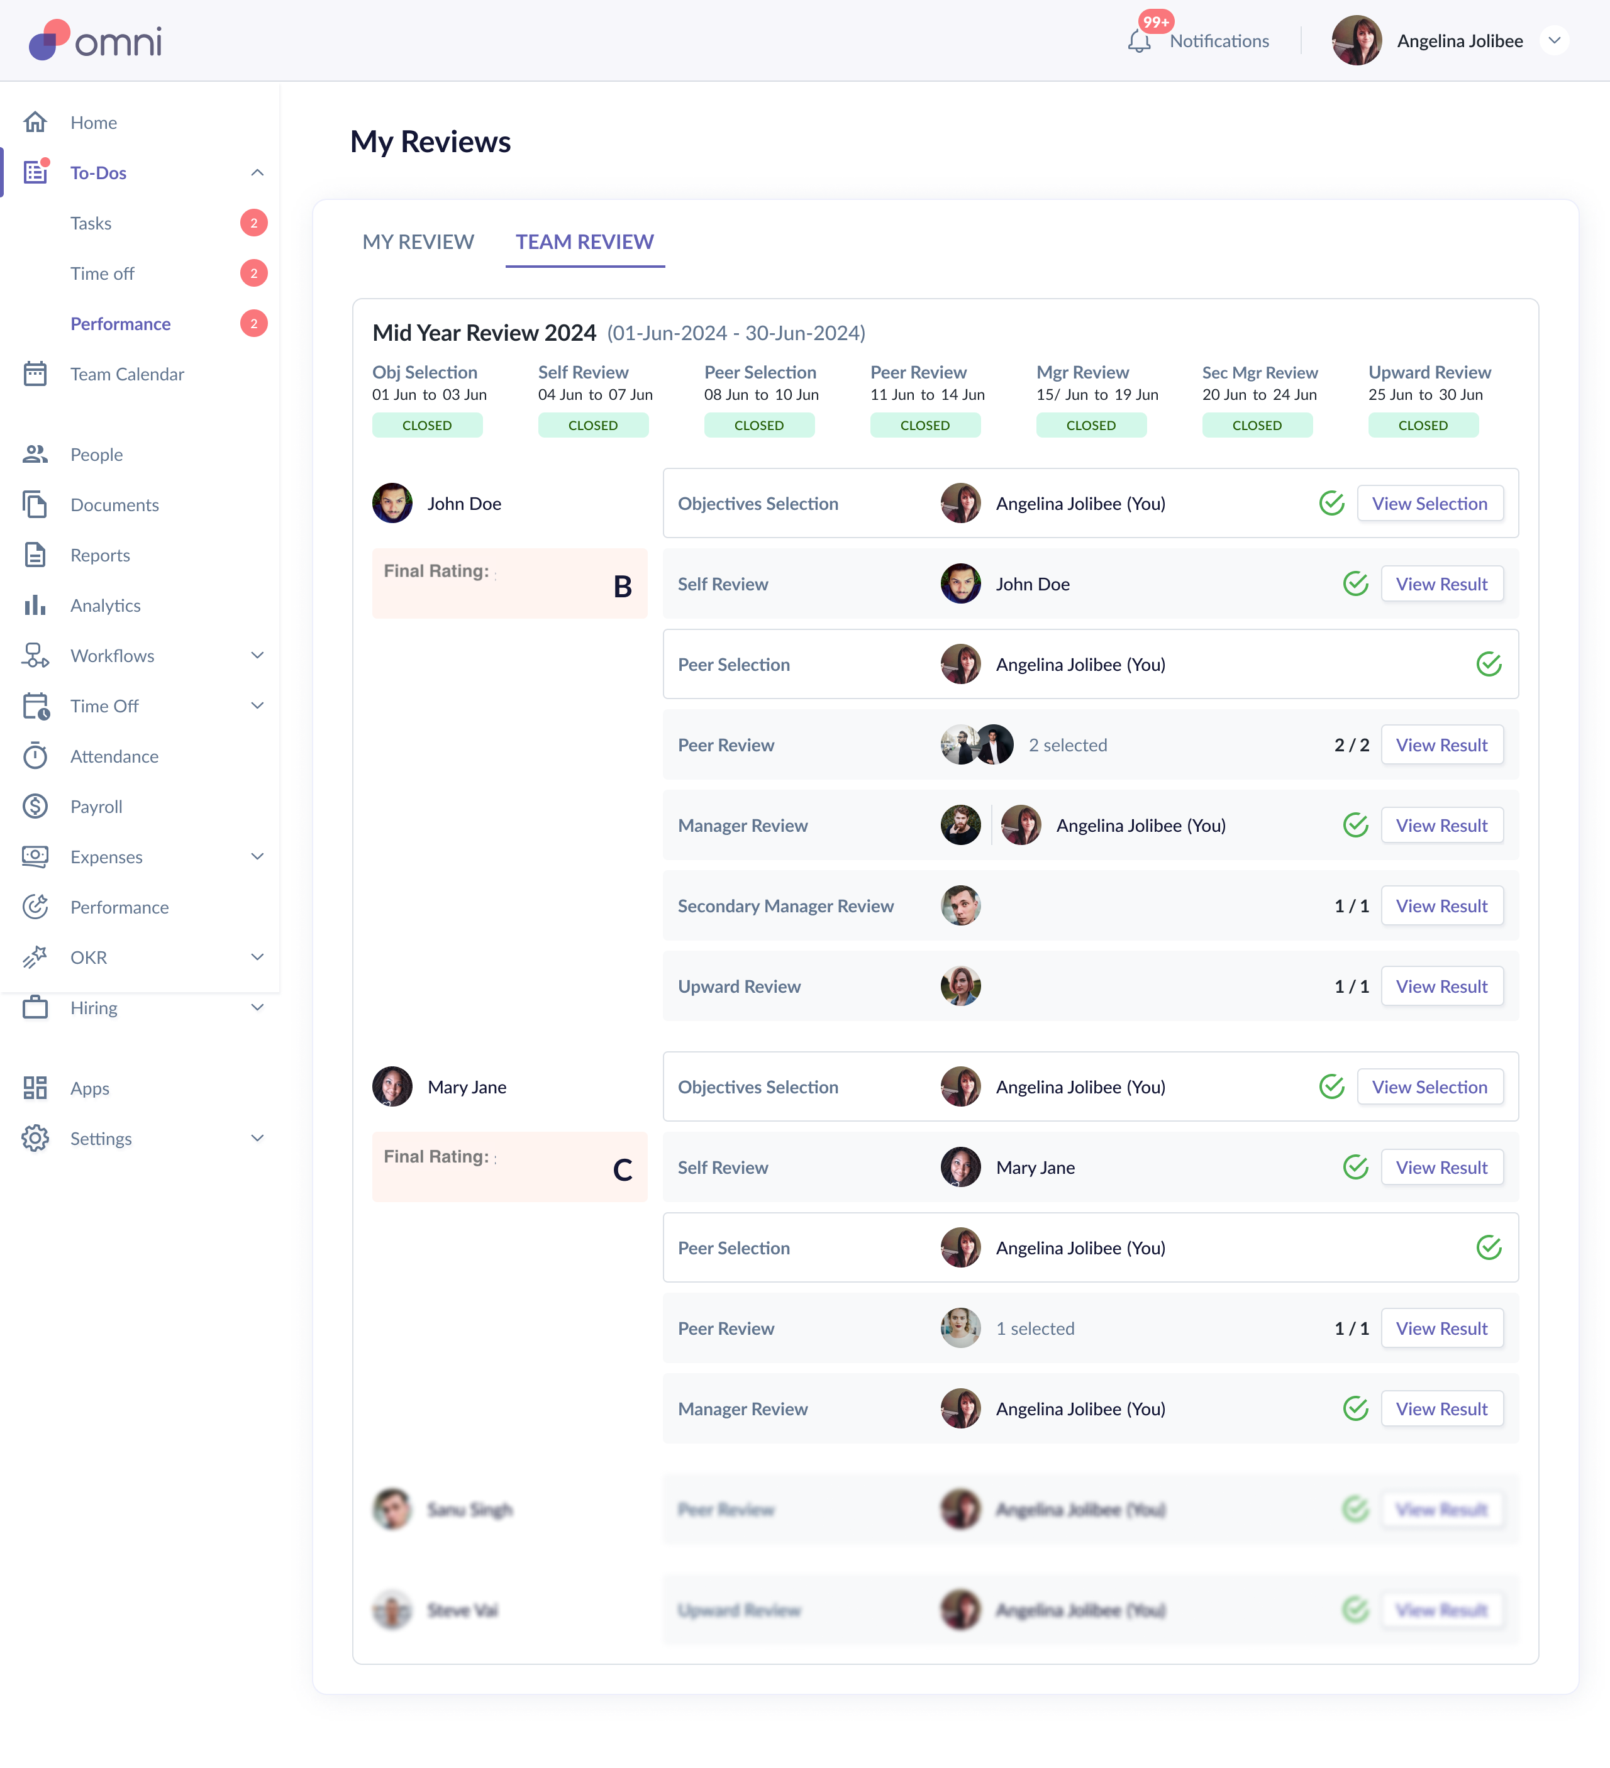1610x1768 pixels.
Task: Click the Payroll dollar icon
Action: coord(35,806)
